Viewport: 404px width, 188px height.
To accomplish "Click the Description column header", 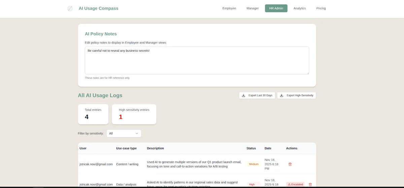I will pyautogui.click(x=156, y=148).
